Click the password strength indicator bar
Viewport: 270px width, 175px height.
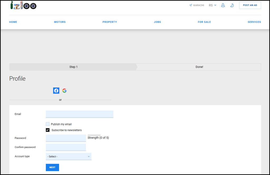pos(94,135)
